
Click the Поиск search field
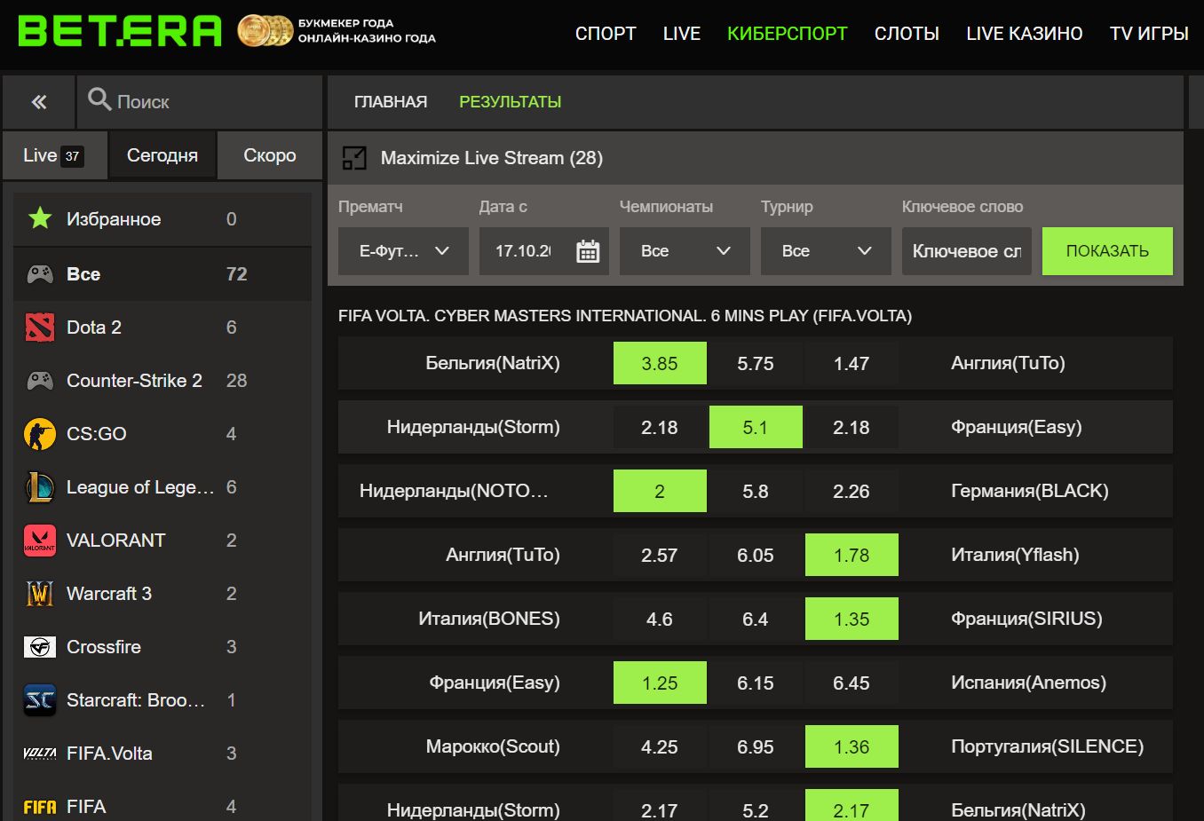click(200, 102)
